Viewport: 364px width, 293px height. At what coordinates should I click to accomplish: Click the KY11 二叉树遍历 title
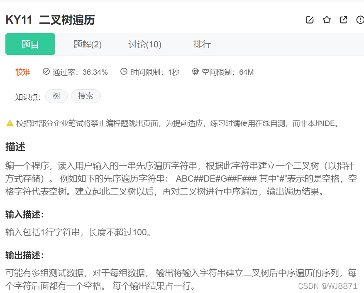pos(50,20)
